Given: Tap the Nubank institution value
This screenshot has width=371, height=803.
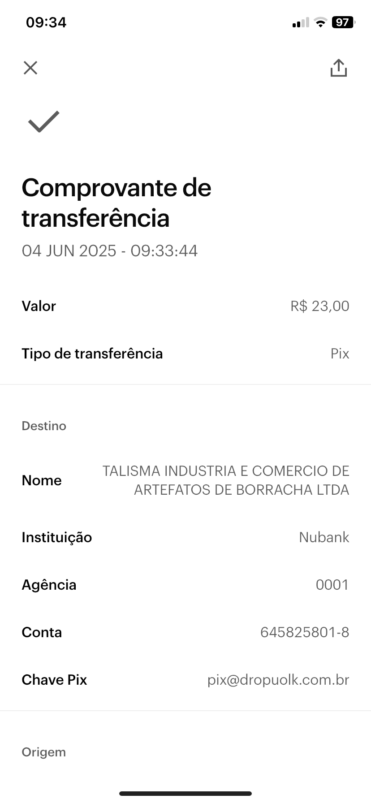Looking at the screenshot, I should point(324,537).
